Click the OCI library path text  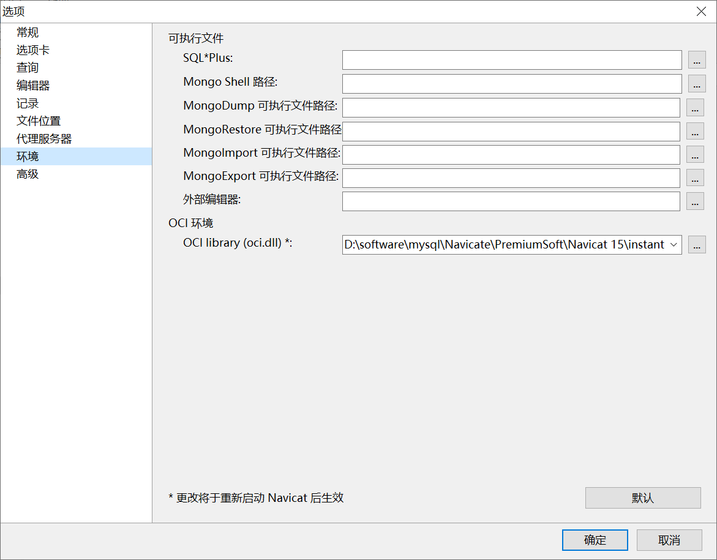(x=504, y=245)
